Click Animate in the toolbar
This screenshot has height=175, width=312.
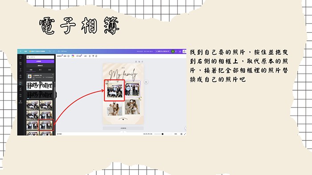point(79,56)
